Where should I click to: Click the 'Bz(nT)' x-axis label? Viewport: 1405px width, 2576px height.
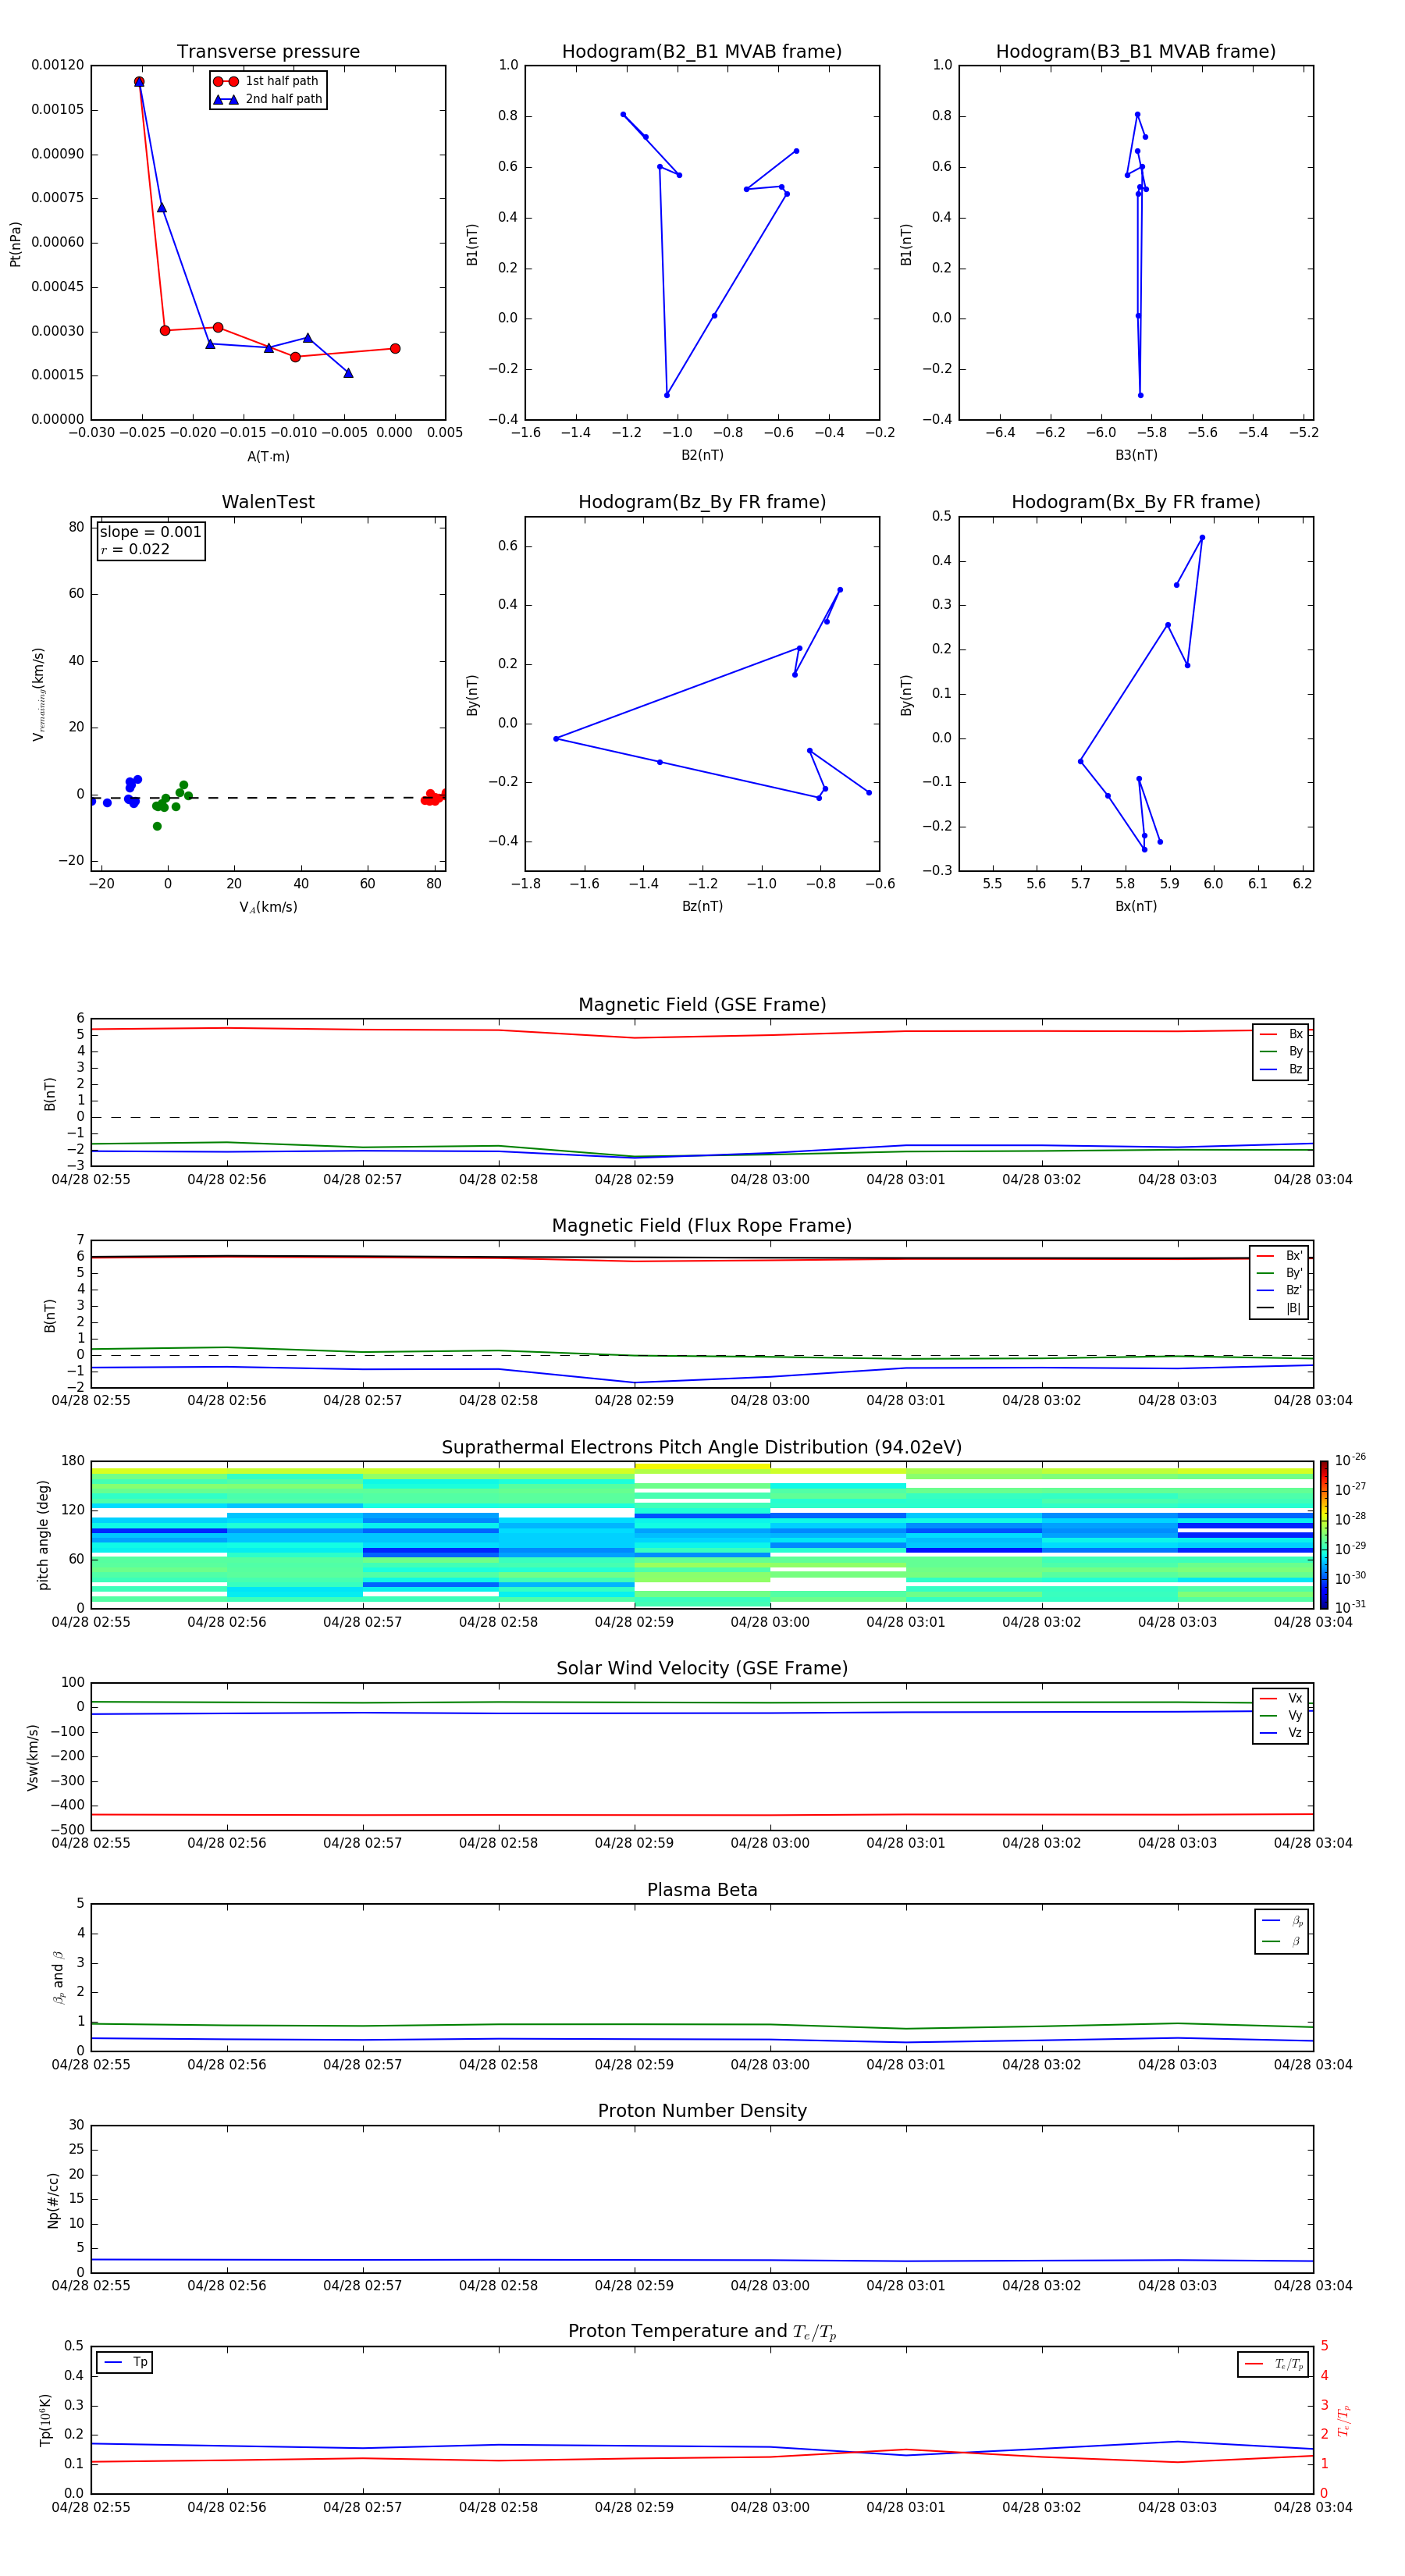coord(702,906)
